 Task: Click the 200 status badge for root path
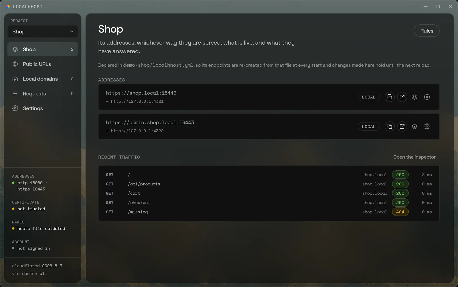pyautogui.click(x=400, y=175)
